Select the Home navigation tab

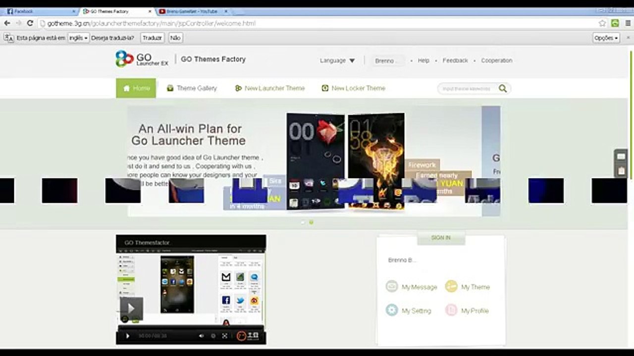coord(136,88)
